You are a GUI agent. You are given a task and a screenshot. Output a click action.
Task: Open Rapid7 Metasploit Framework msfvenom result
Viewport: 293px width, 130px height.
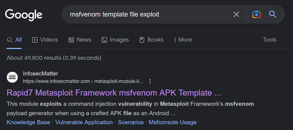click(114, 93)
